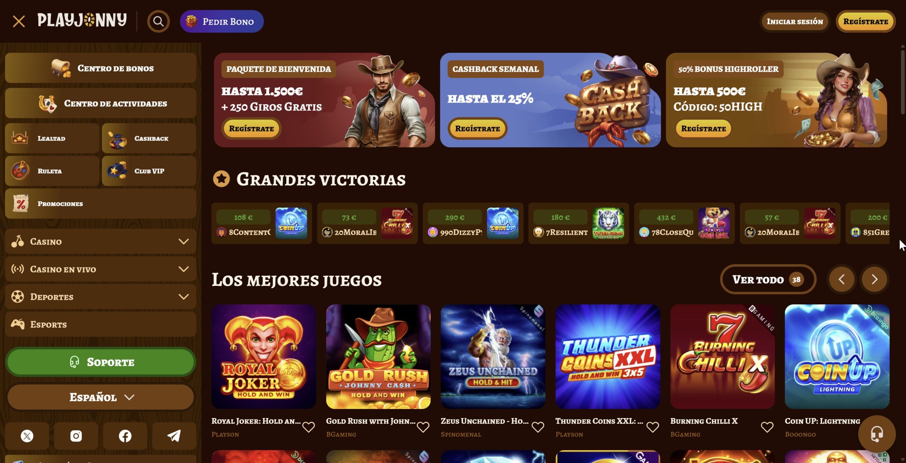Open the Instagram social icon
Image resolution: width=906 pixels, height=463 pixels.
[x=76, y=436]
